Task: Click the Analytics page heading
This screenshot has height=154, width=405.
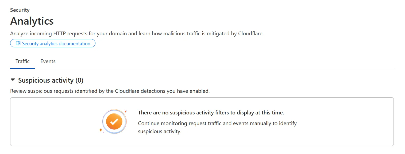Action: coord(32,21)
